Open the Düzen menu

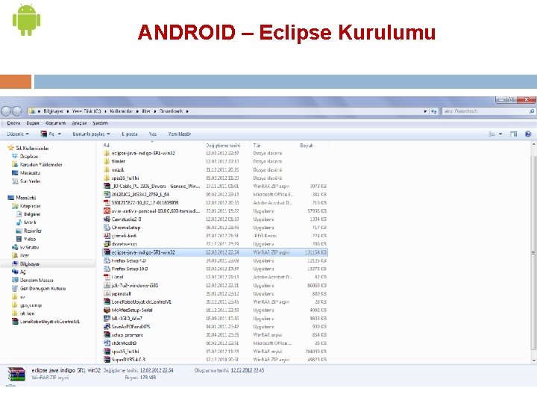tap(33, 123)
